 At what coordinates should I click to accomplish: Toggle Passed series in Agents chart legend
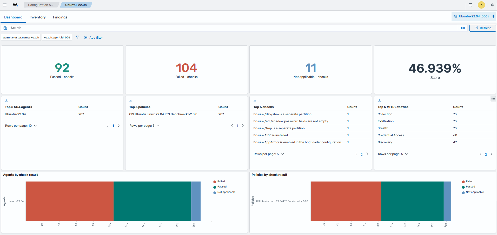220,187
